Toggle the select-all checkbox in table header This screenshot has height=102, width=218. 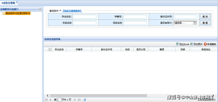tap(50, 49)
